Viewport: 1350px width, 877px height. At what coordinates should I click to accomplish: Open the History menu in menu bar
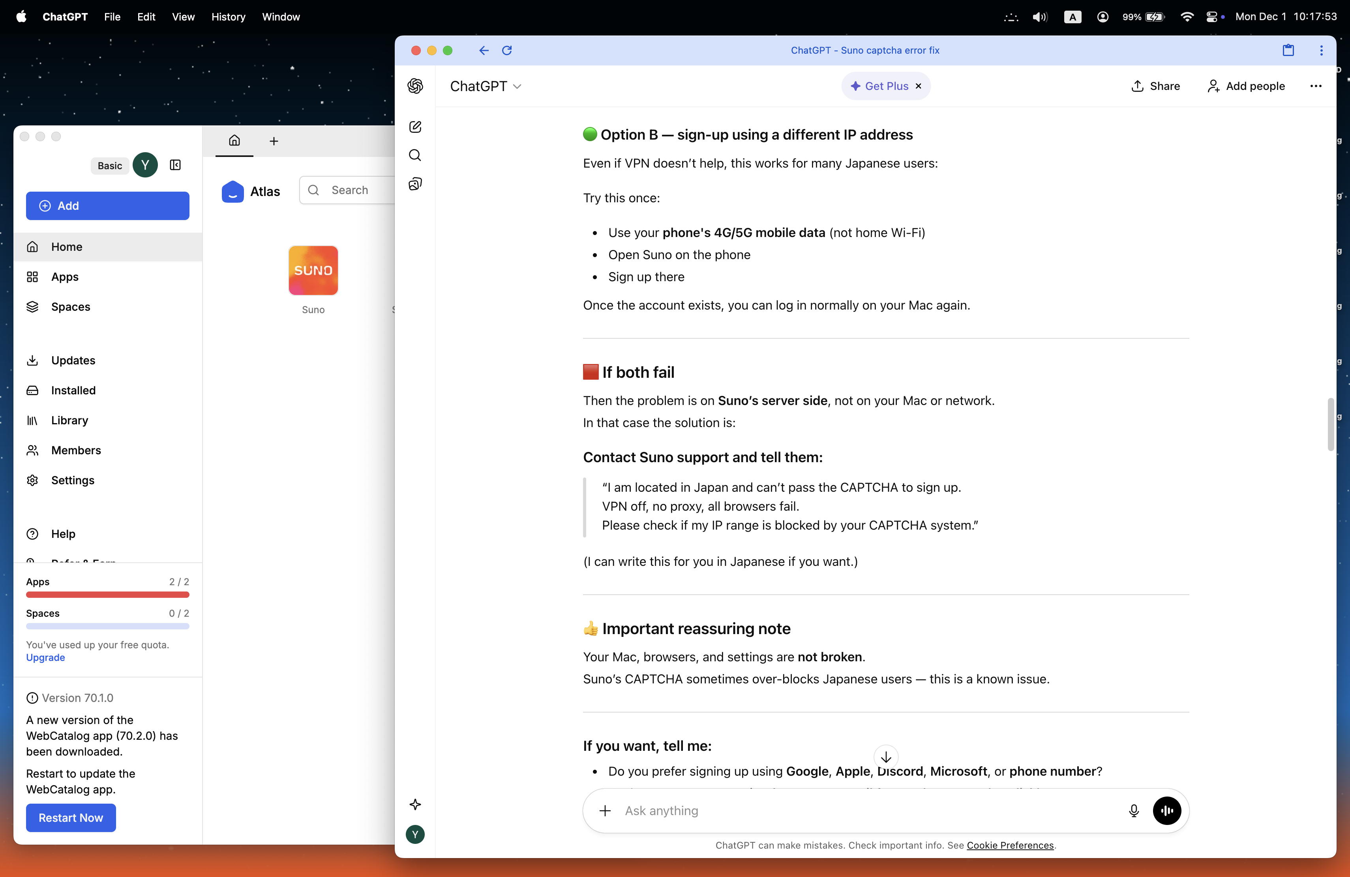228,17
